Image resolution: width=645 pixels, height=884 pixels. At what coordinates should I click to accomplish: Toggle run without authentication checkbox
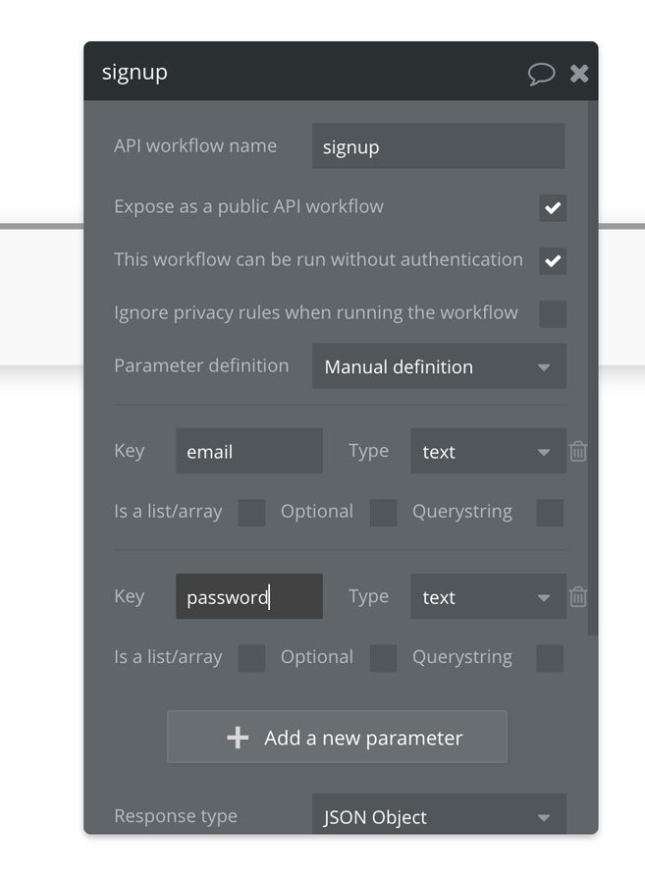pos(553,261)
